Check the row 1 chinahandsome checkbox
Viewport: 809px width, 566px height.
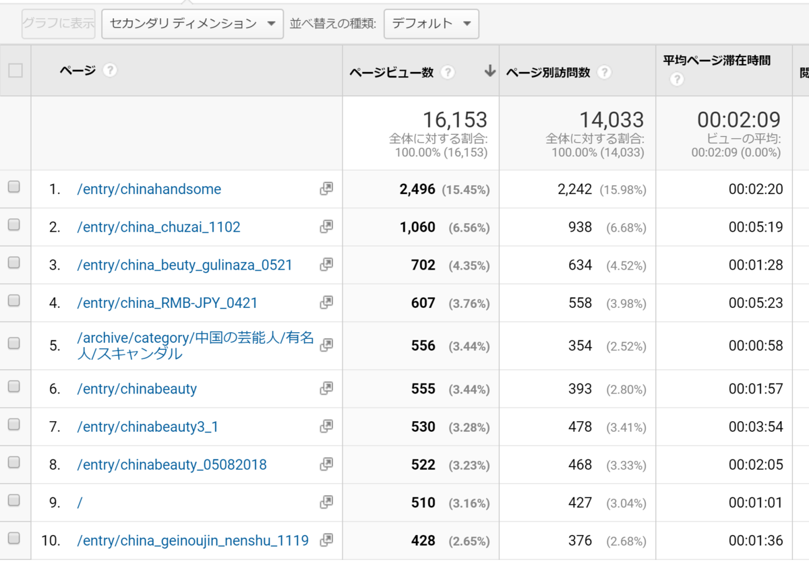tap(13, 188)
